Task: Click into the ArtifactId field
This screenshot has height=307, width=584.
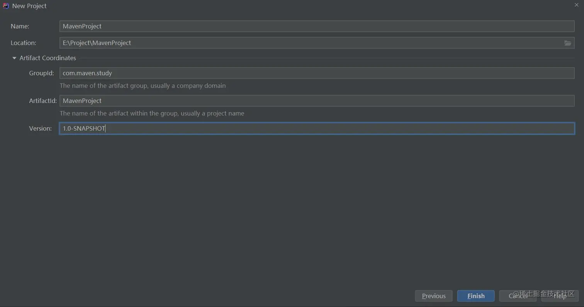Action: tap(317, 101)
